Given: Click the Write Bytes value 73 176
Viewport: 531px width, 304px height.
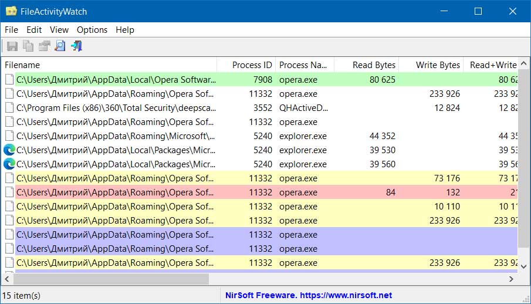Looking at the screenshot, I should click(x=447, y=178).
